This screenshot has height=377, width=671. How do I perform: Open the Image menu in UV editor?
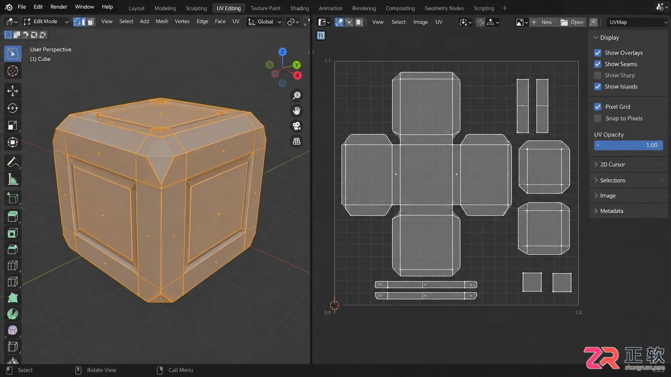420,22
